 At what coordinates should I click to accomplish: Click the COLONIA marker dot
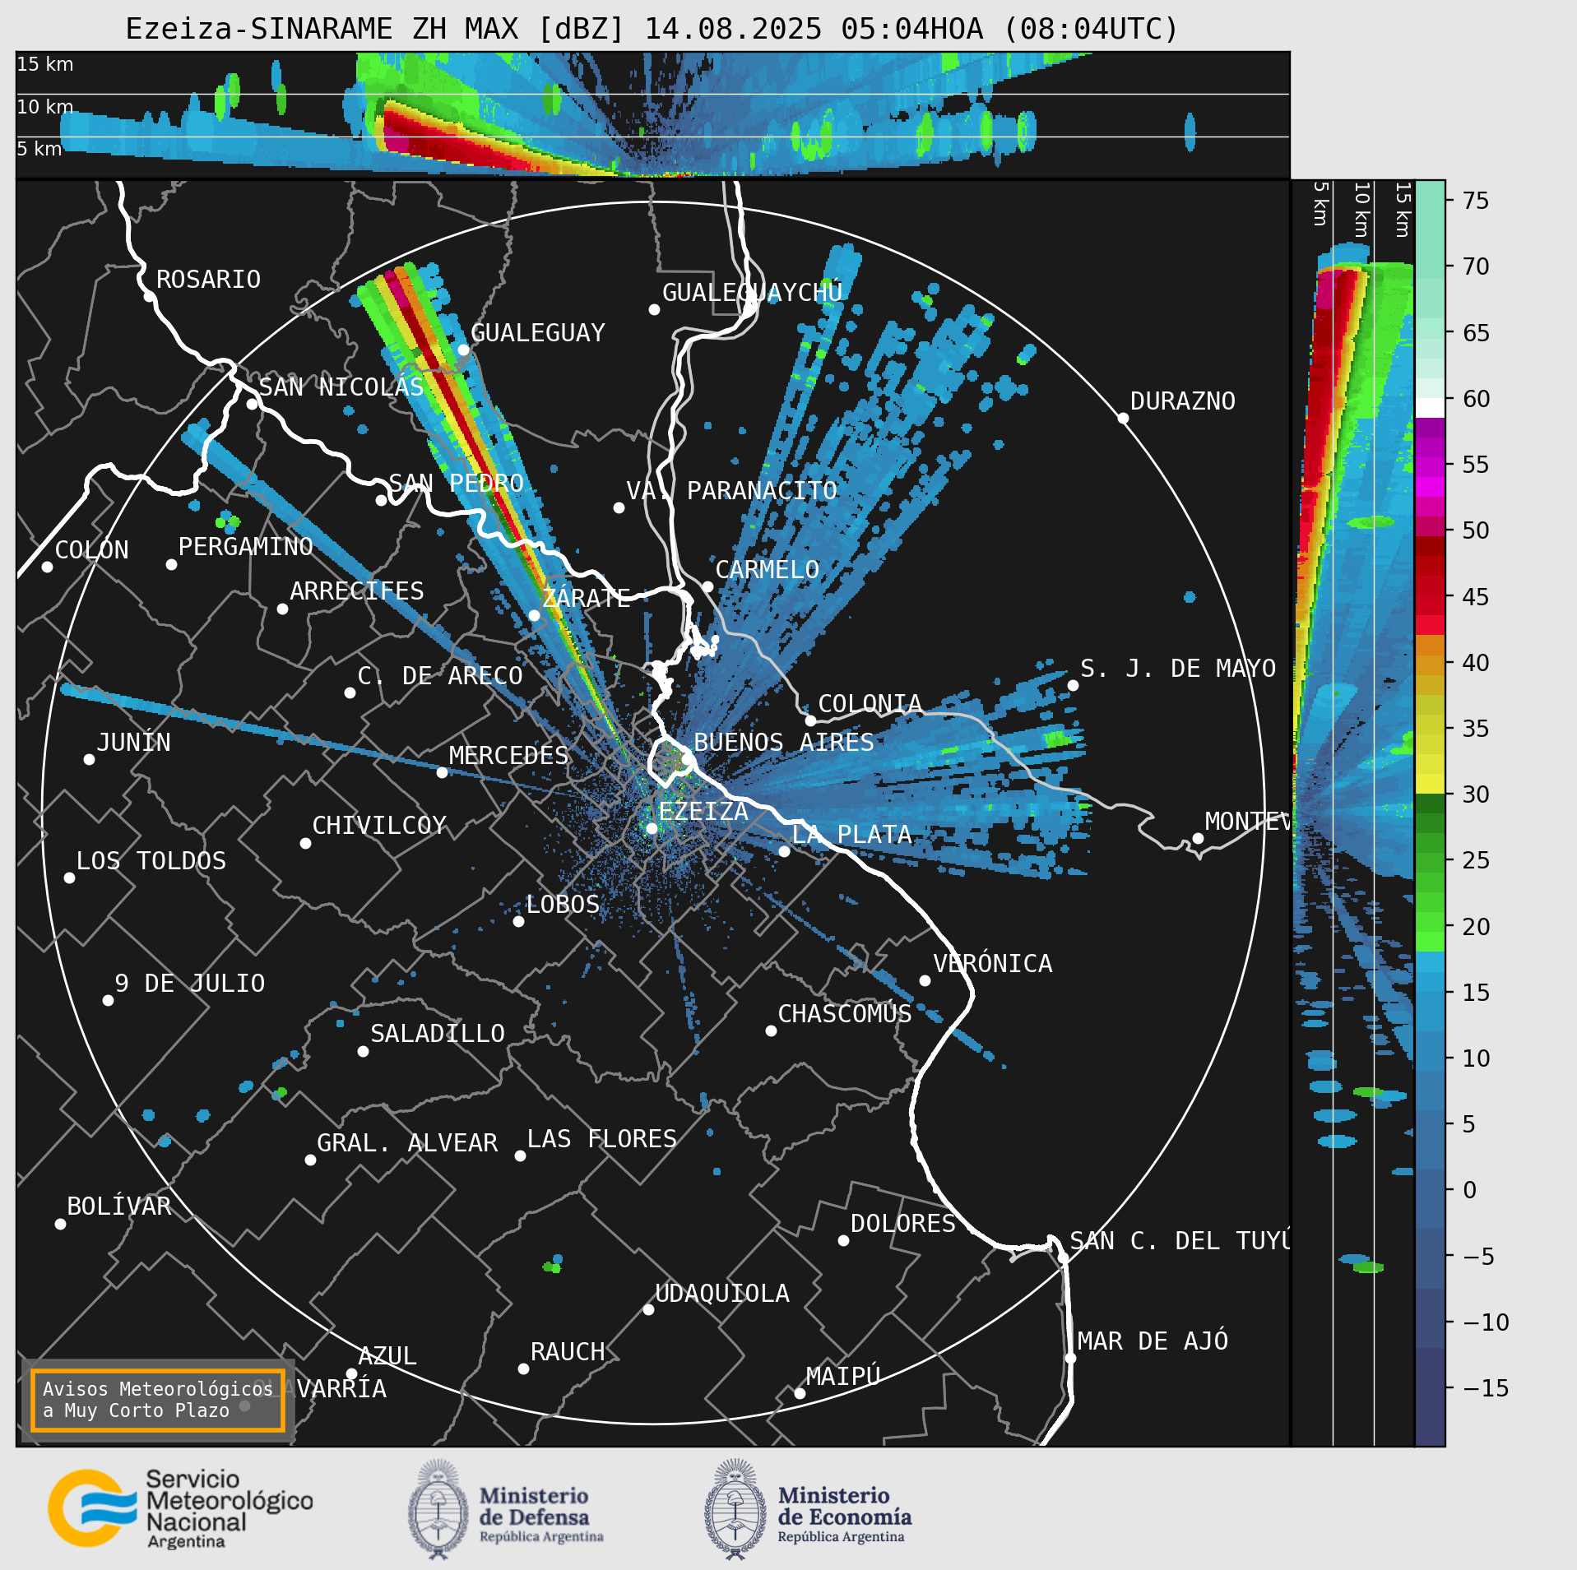tap(810, 720)
